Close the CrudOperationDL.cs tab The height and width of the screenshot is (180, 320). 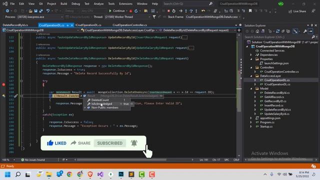(71, 25)
